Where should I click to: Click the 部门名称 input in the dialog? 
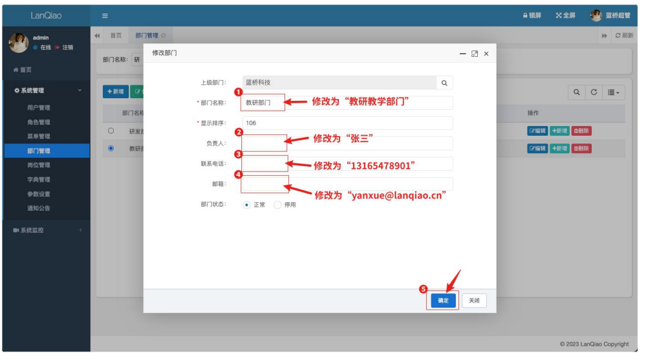point(347,103)
